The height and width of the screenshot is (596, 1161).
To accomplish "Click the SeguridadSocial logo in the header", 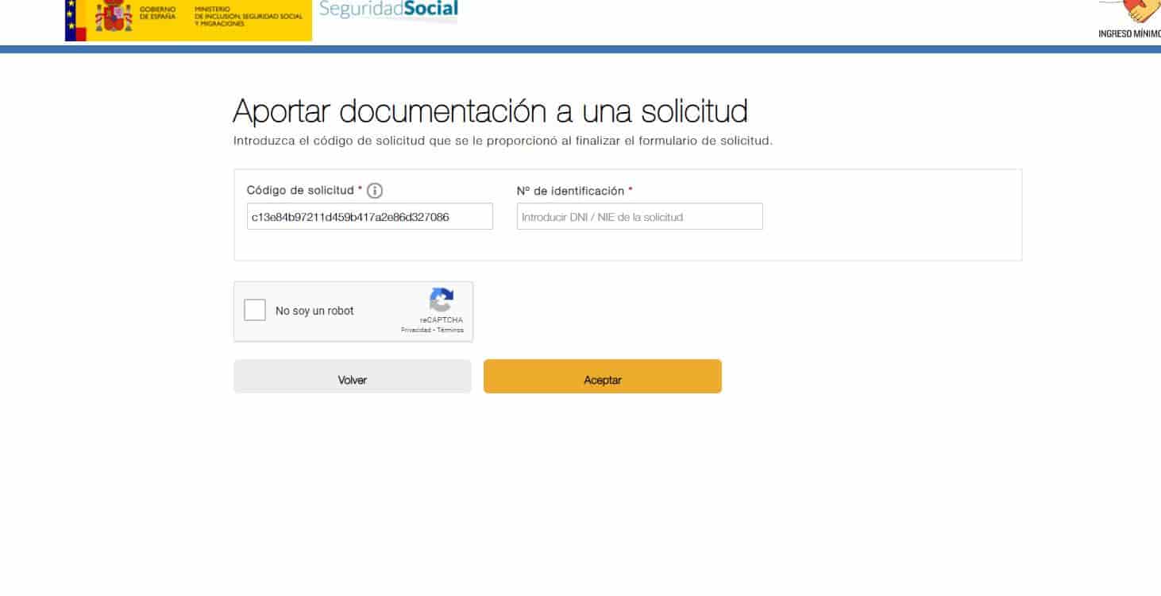I will click(x=388, y=10).
